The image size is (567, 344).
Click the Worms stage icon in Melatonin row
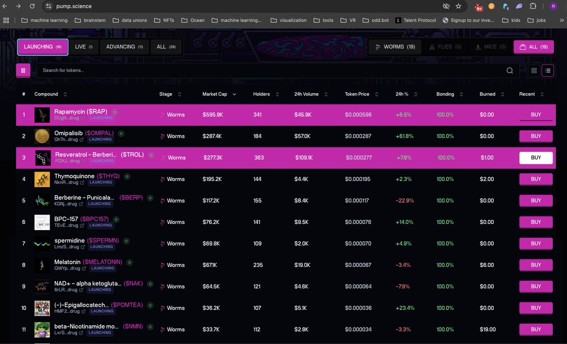163,265
